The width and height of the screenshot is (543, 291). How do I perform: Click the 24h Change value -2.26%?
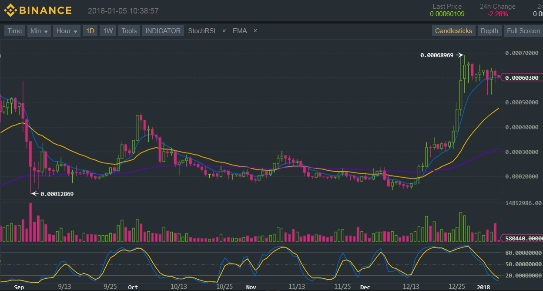498,14
